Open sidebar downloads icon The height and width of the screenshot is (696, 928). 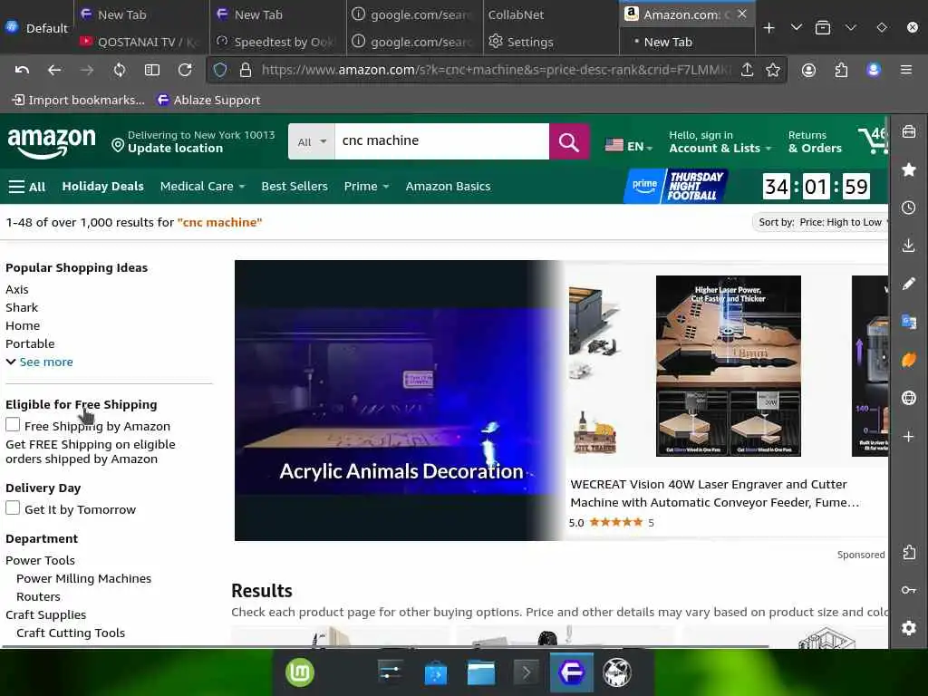click(908, 246)
